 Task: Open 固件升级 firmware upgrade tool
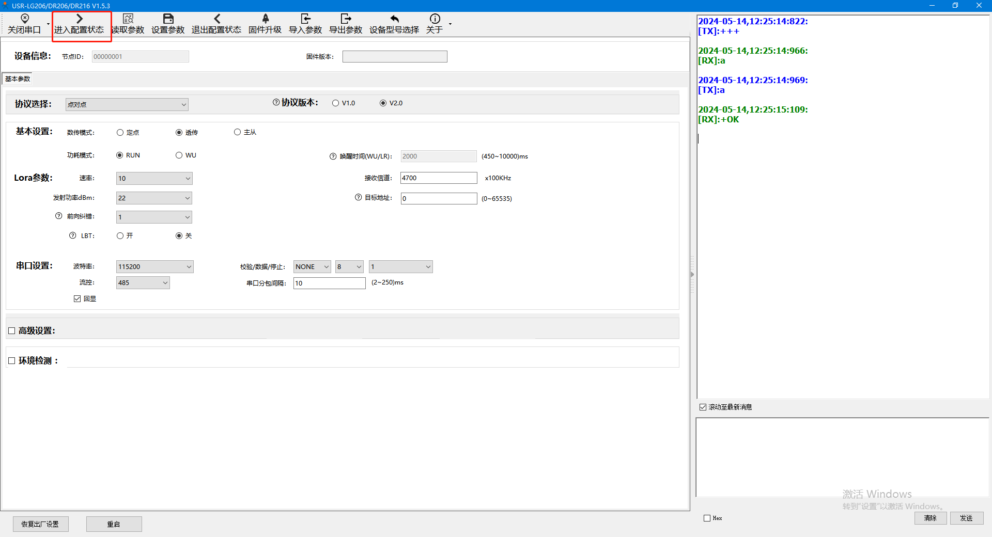click(265, 24)
